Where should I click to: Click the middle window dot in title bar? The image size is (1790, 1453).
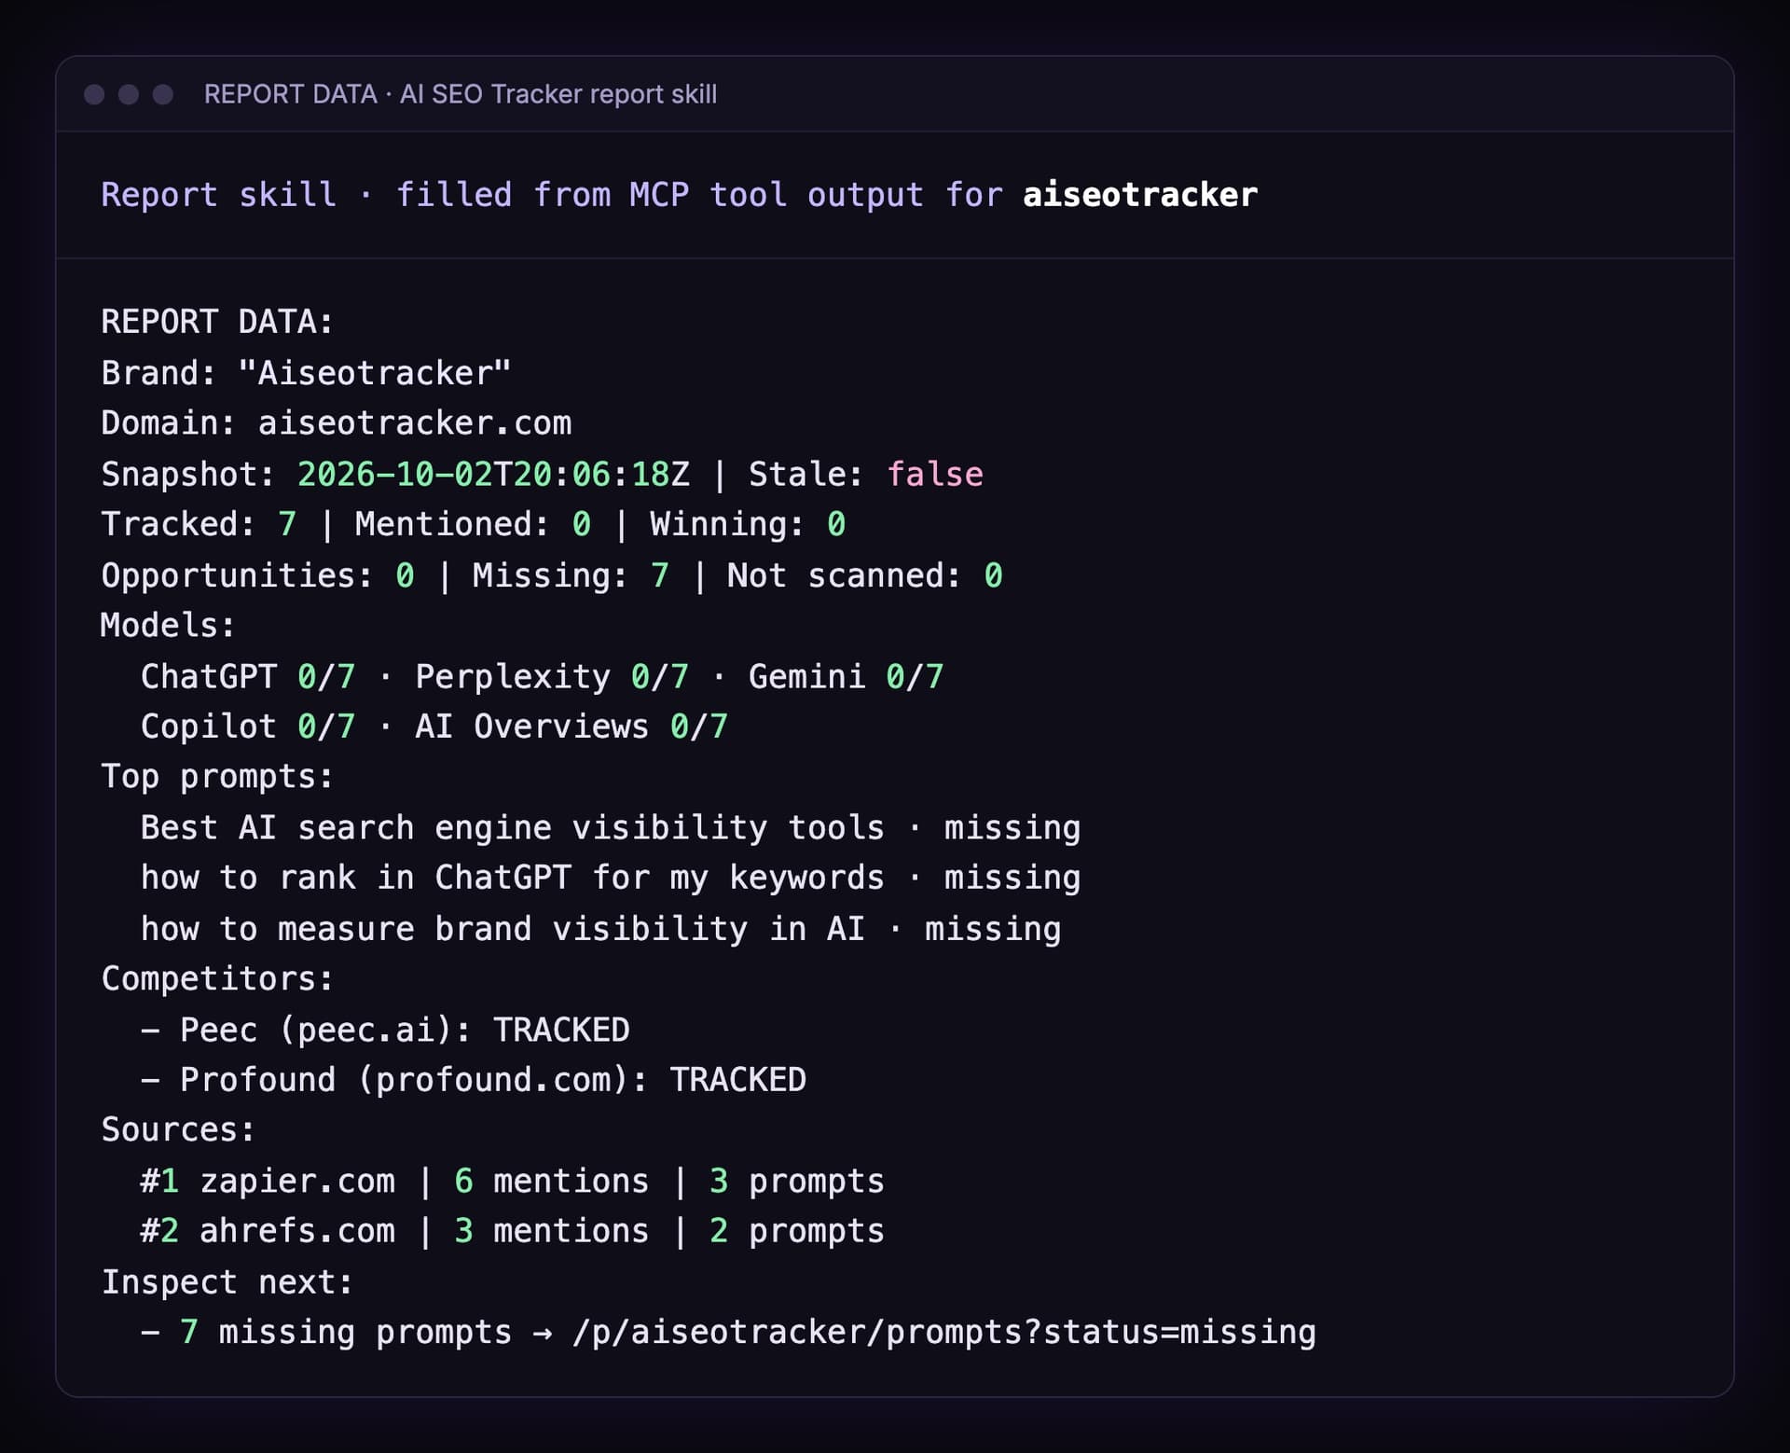129,94
